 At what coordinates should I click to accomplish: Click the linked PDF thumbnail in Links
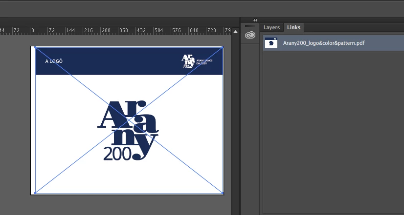tap(271, 43)
